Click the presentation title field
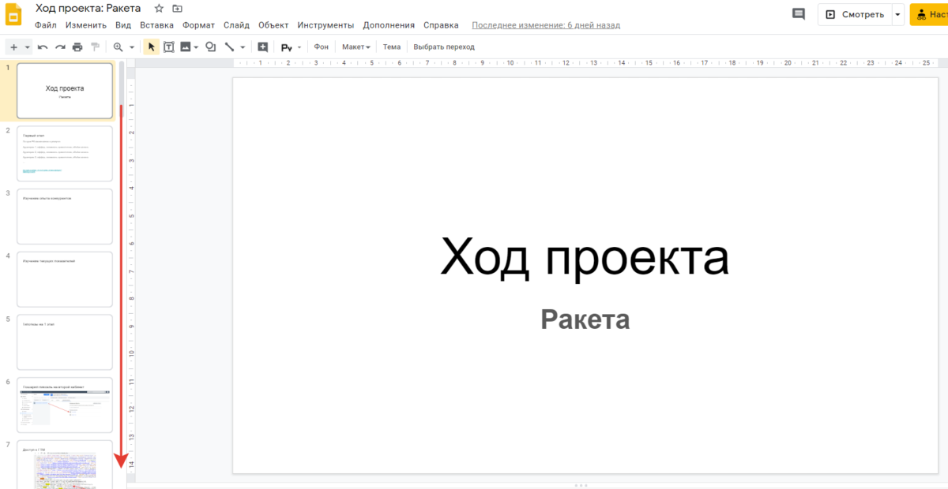948x489 pixels. point(88,9)
